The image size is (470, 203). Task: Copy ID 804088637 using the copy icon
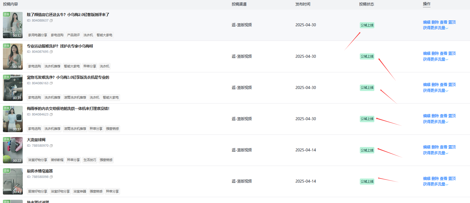(51, 21)
